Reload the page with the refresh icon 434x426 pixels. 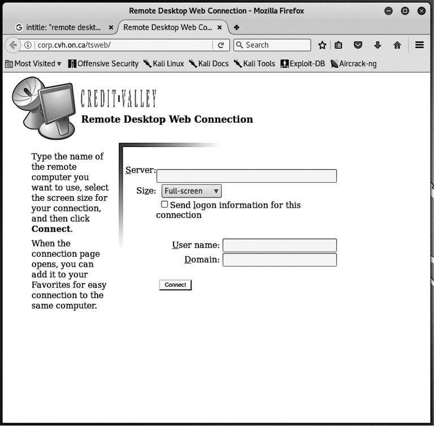click(x=221, y=45)
